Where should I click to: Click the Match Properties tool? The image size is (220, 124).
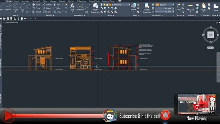tap(147, 8)
